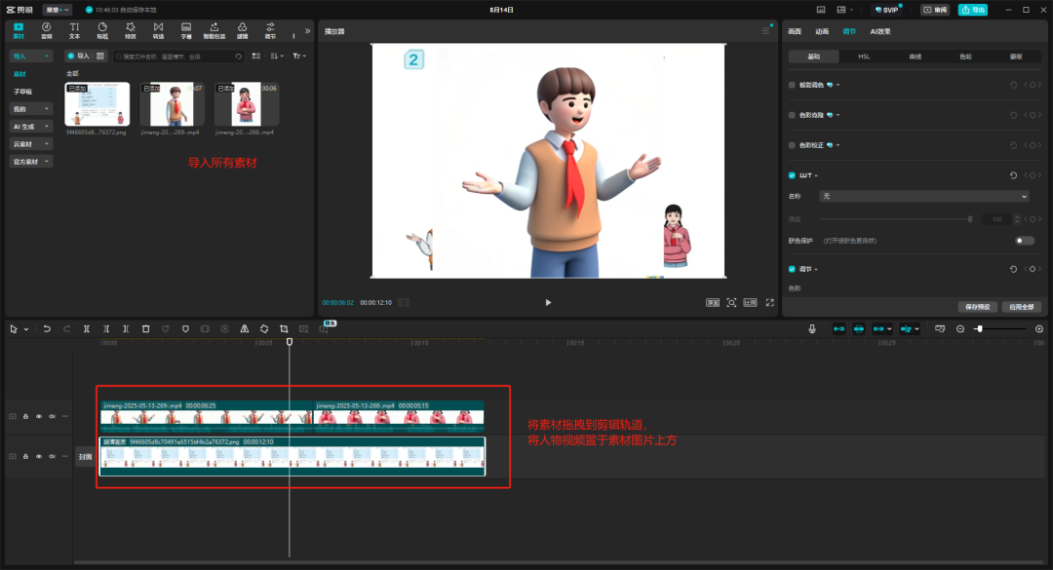This screenshot has height=570, width=1053.
Task: Click the 应用全部 apply all button
Action: [1022, 307]
